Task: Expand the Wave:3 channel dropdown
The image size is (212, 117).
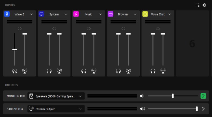Action: [31, 14]
